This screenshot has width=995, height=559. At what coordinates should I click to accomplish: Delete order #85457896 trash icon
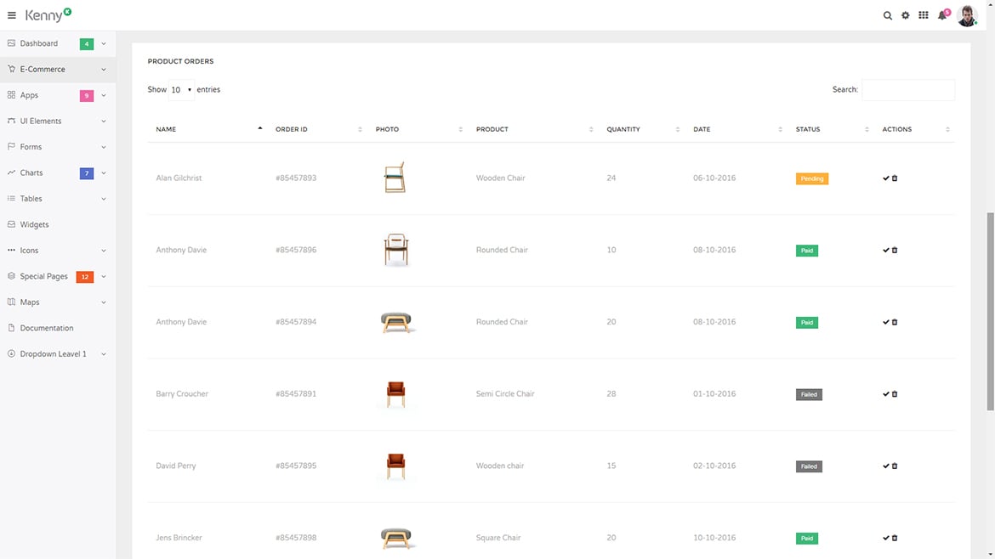coord(895,250)
